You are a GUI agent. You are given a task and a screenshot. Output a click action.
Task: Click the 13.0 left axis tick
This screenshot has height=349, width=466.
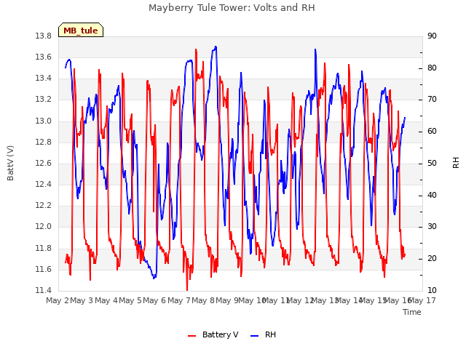43,121
